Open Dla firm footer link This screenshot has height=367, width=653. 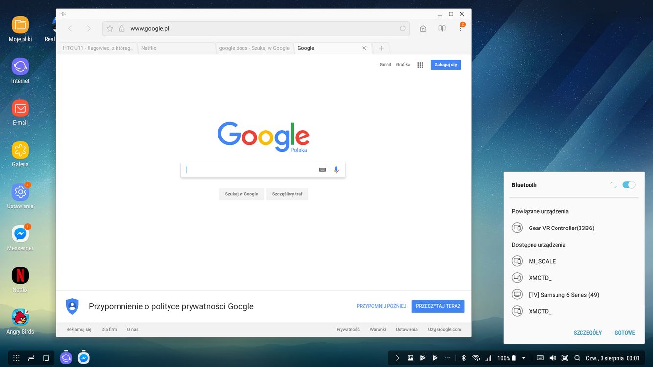pyautogui.click(x=109, y=330)
